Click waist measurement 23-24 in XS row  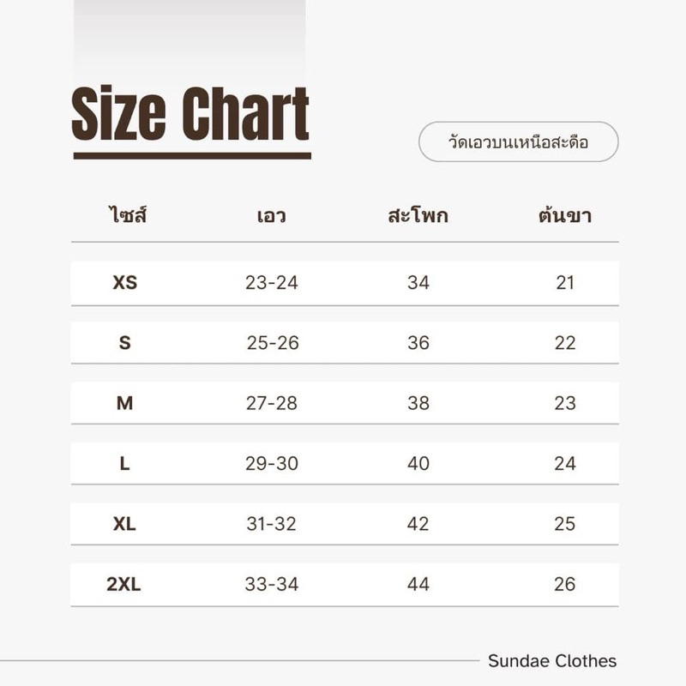[272, 282]
